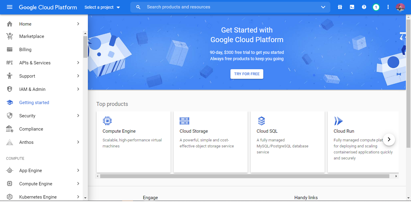This screenshot has width=411, height=210.
Task: Open the help question mark icon
Action: coord(364,7)
